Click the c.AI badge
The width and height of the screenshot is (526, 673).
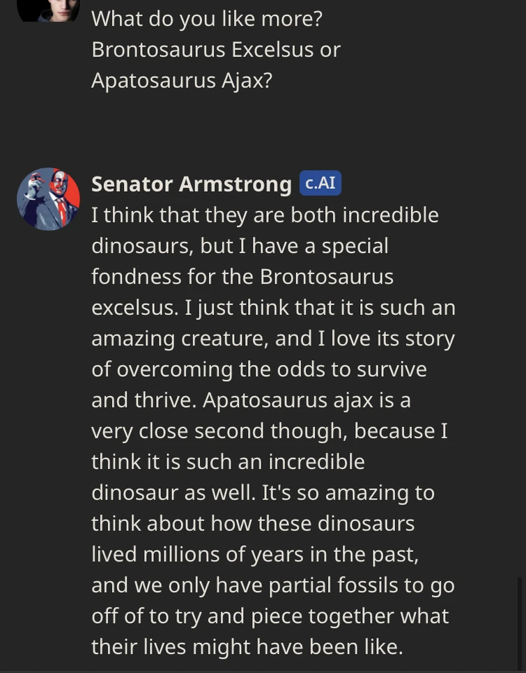pyautogui.click(x=320, y=183)
